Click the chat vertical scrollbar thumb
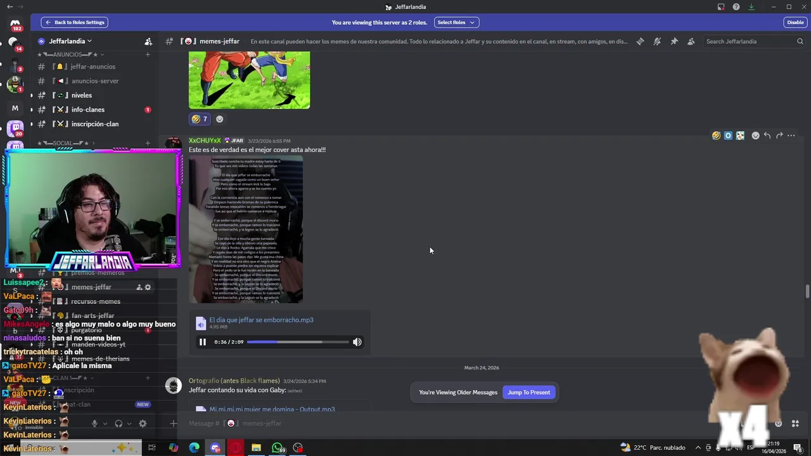The width and height of the screenshot is (811, 456). 807,291
